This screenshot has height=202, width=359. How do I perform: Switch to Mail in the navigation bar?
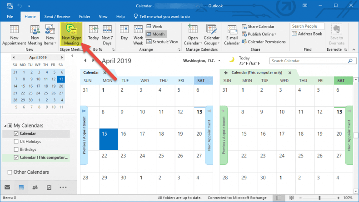(x=7, y=187)
